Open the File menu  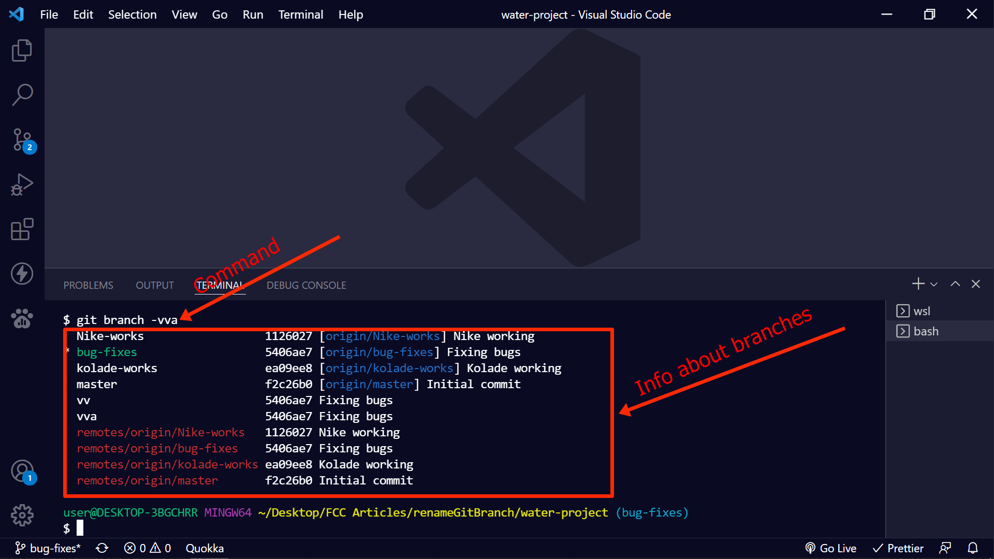(49, 14)
